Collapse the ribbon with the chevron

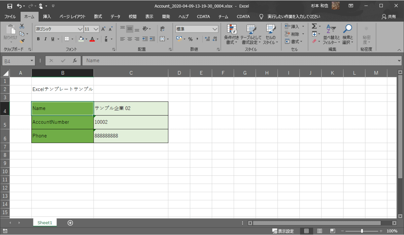(399, 49)
